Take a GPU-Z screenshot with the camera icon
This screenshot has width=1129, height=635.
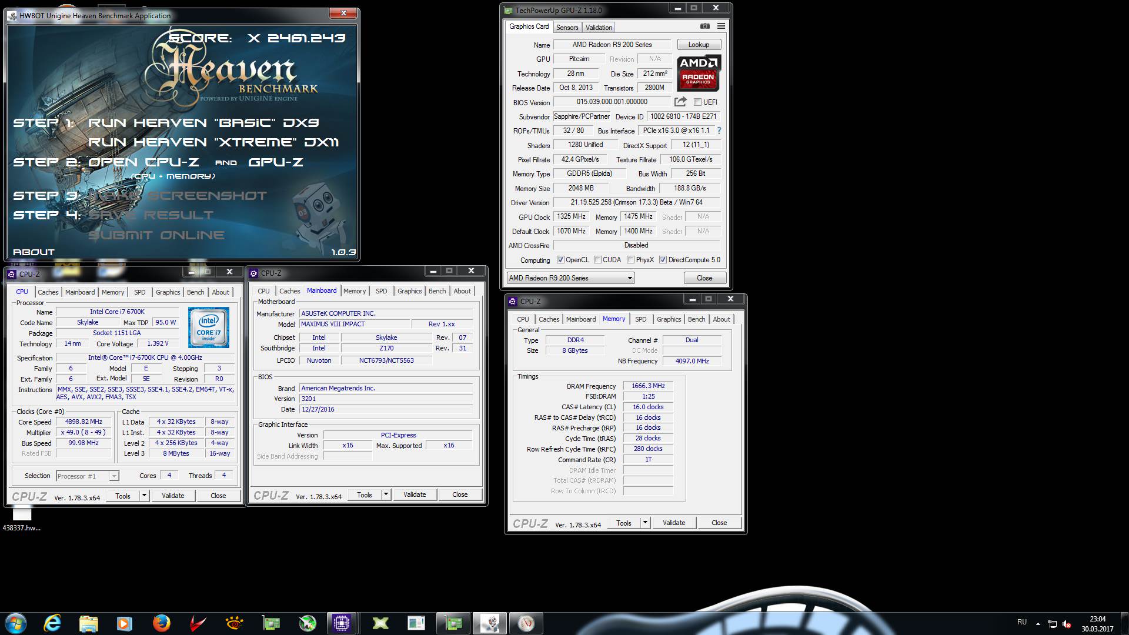click(705, 26)
